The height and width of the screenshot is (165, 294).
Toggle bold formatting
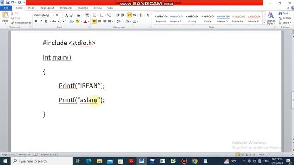pos(36,22)
